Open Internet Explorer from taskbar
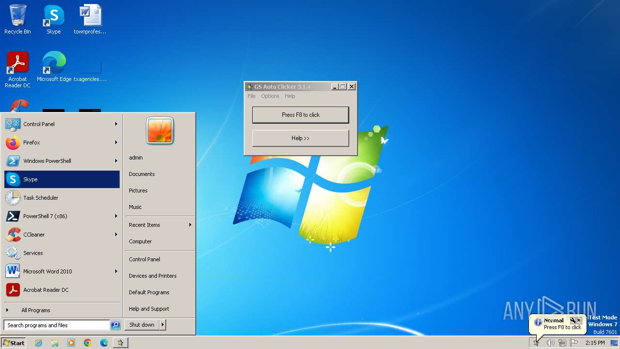The width and height of the screenshot is (620, 349). (x=39, y=343)
